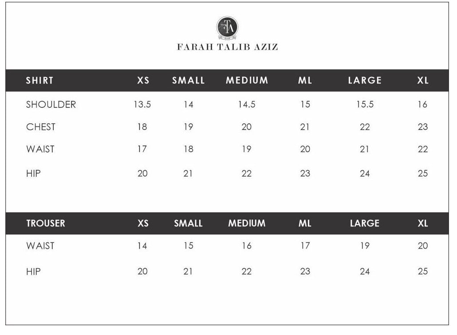
Task: Click the trouser waist XS value 14
Action: [142, 245]
